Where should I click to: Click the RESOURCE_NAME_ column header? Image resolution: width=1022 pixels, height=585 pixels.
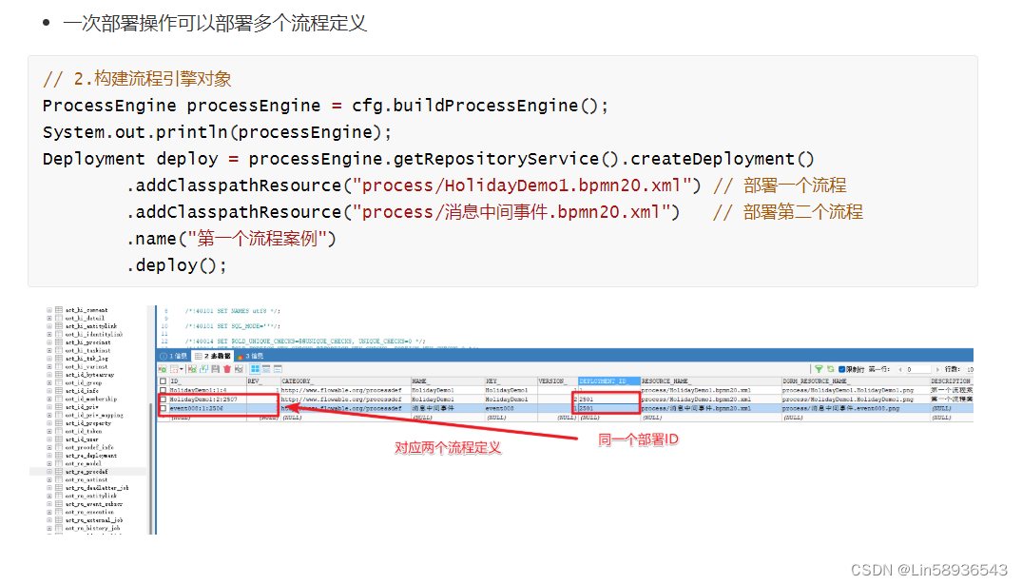click(710, 380)
